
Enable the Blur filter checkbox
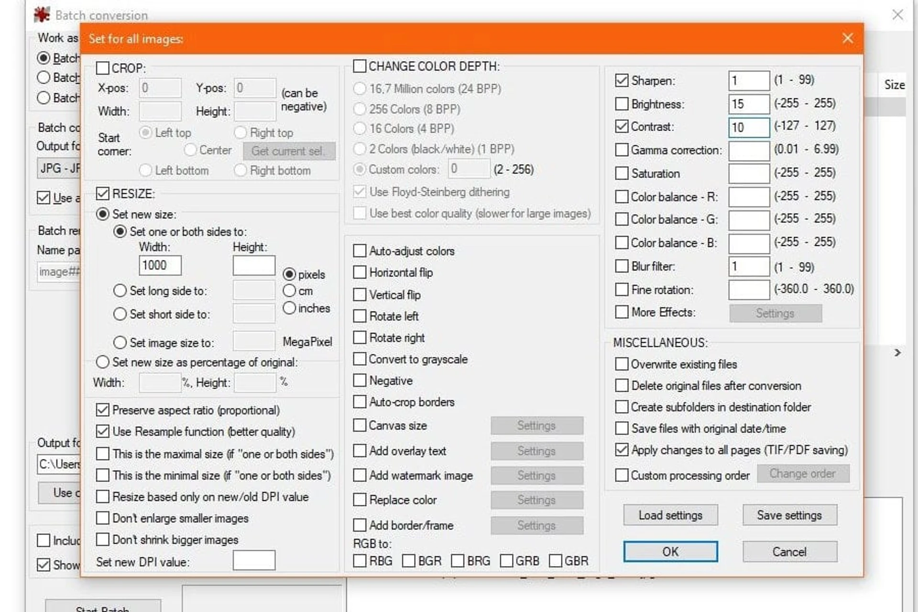coord(622,266)
